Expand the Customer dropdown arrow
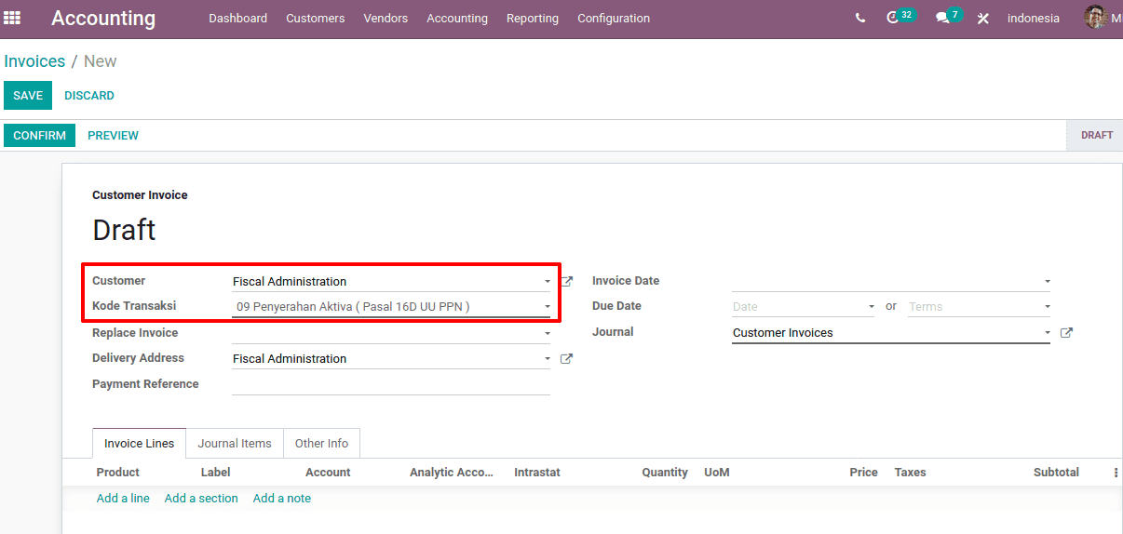Image resolution: width=1123 pixels, height=534 pixels. click(x=548, y=282)
